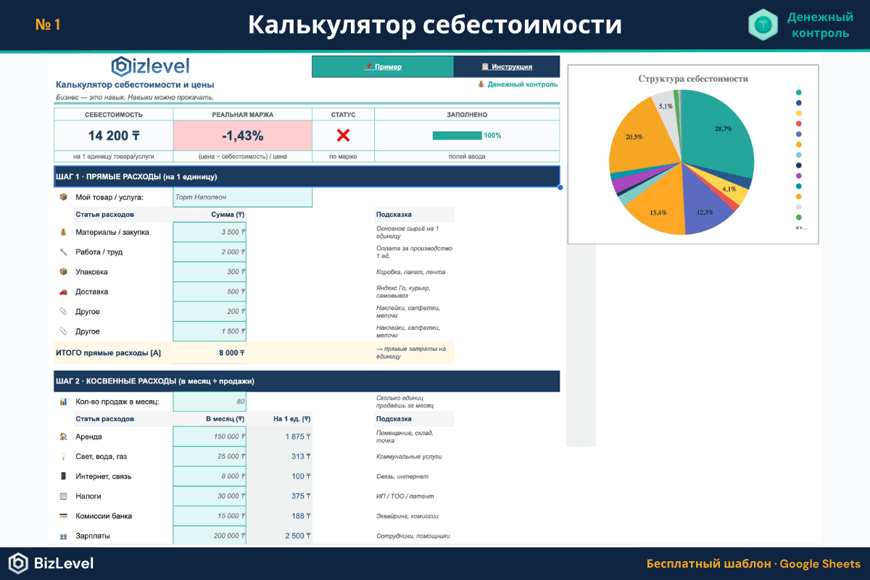Viewport: 870px width, 580px height.
Task: Click the Денежный контроль hexagon logo top right
Action: tap(762, 24)
